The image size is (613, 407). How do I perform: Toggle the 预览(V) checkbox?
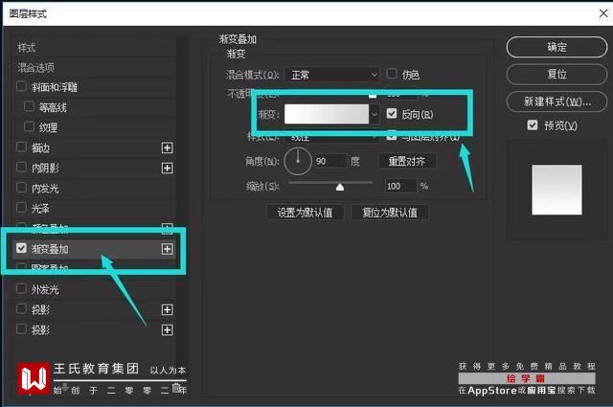533,125
